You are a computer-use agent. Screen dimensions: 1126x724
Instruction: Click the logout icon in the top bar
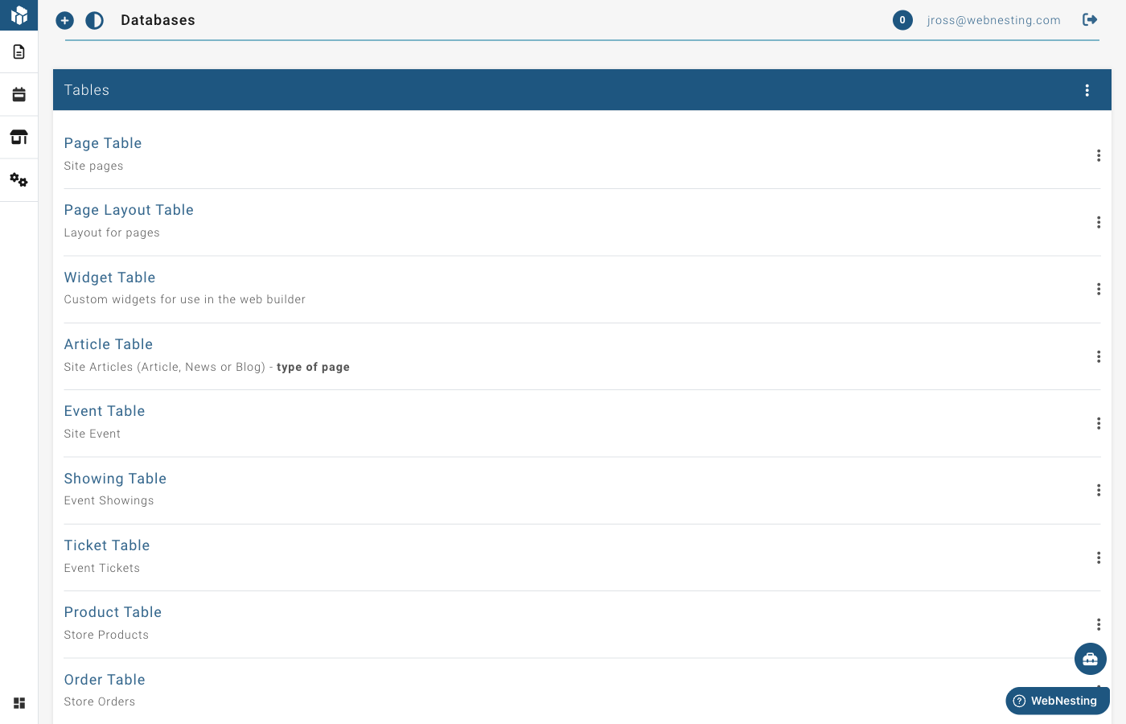coord(1090,19)
